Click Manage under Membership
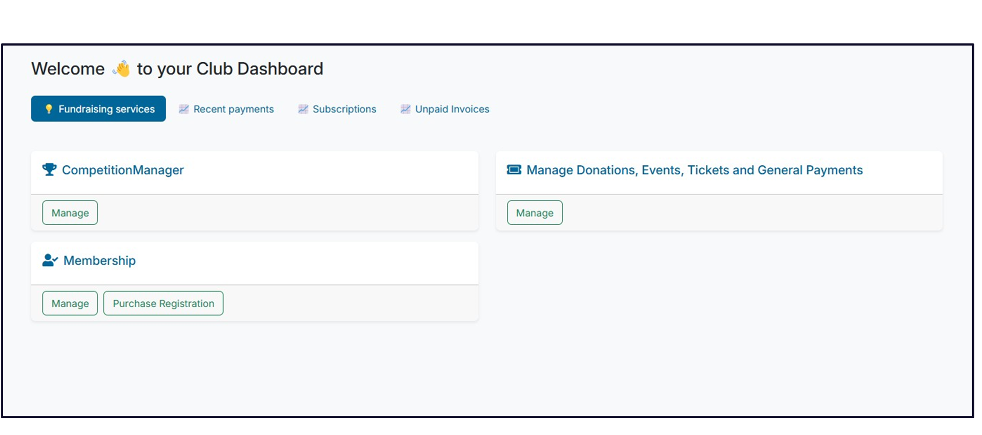 tap(69, 303)
